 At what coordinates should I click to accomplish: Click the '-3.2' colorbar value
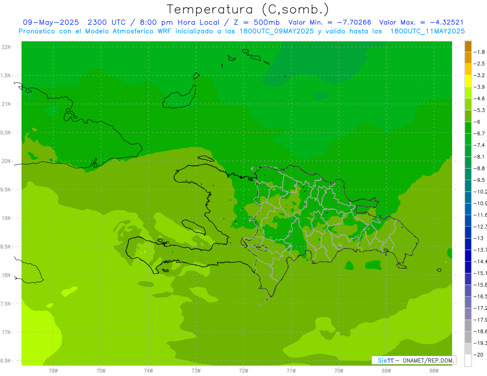479,75
